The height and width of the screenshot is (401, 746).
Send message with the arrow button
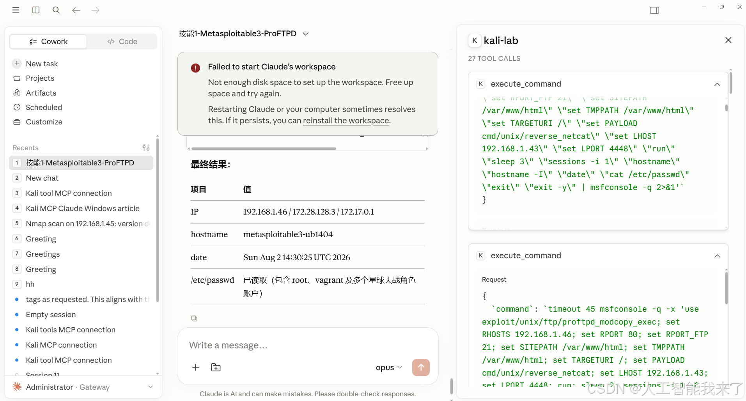click(x=421, y=367)
